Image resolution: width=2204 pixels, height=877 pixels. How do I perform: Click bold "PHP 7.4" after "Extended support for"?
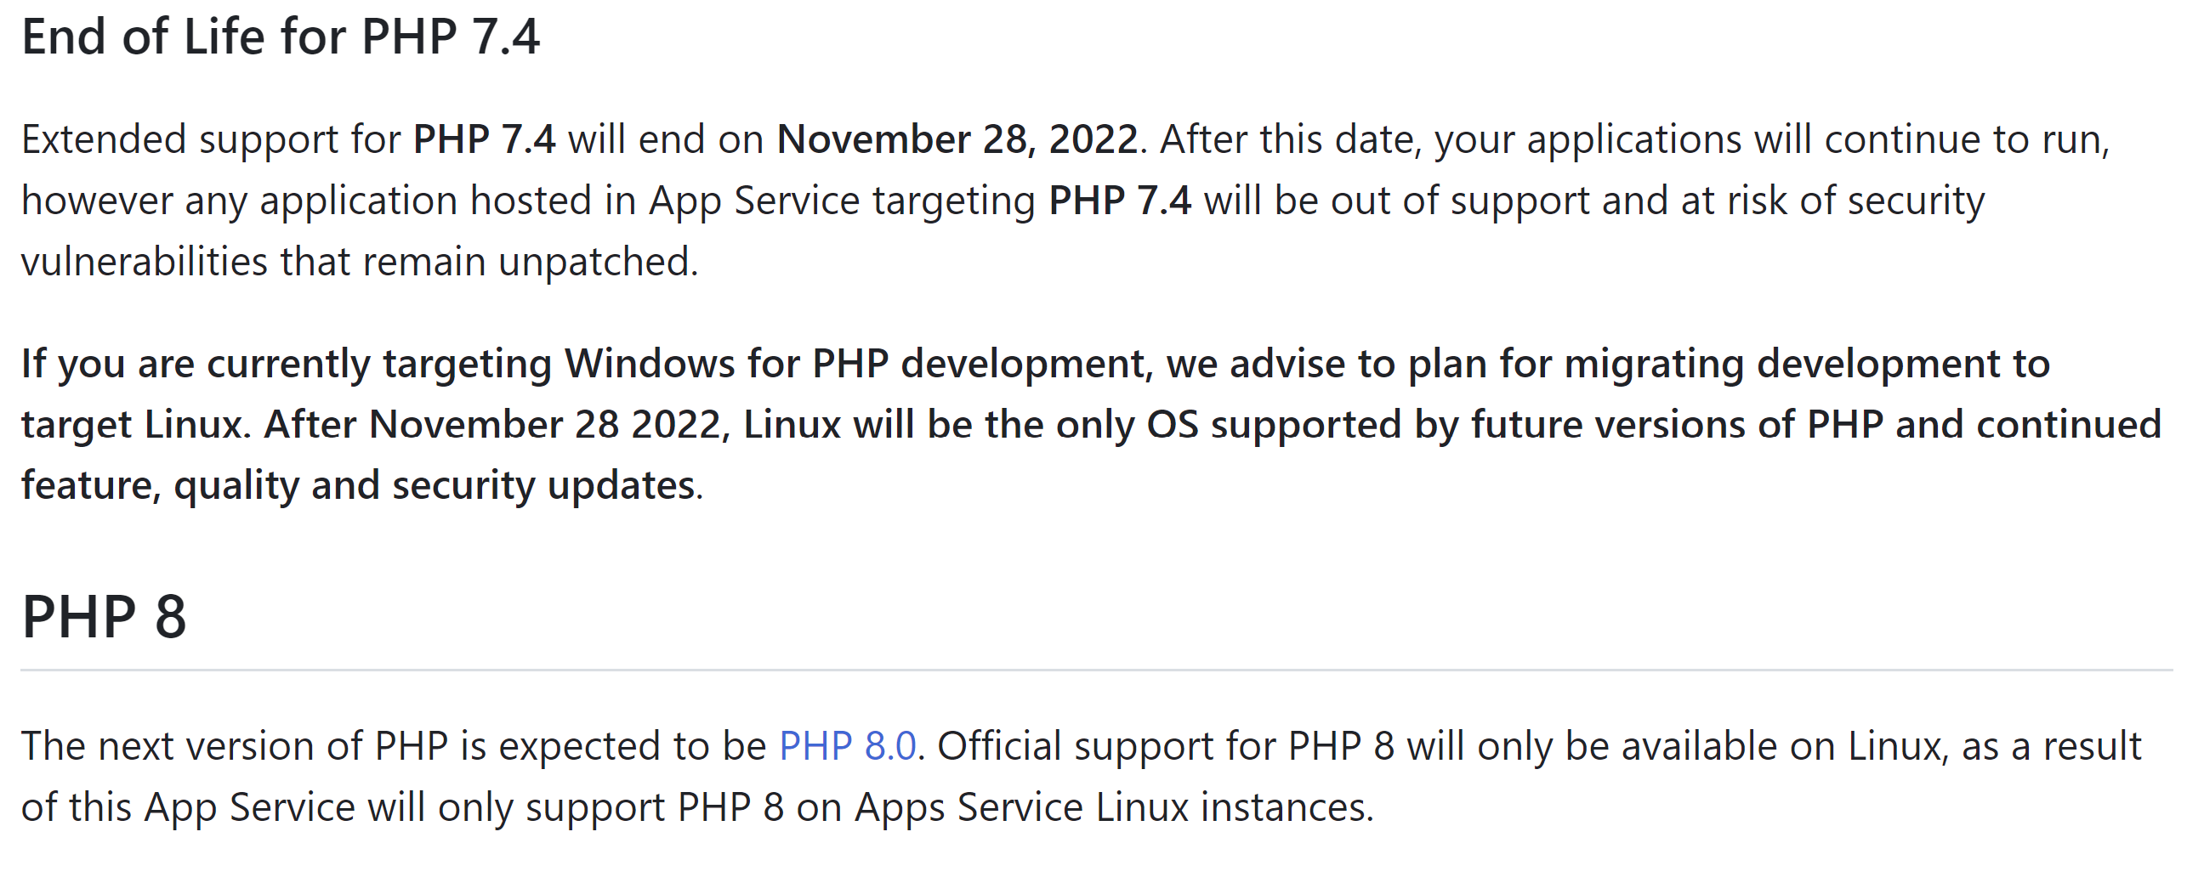coord(485,139)
